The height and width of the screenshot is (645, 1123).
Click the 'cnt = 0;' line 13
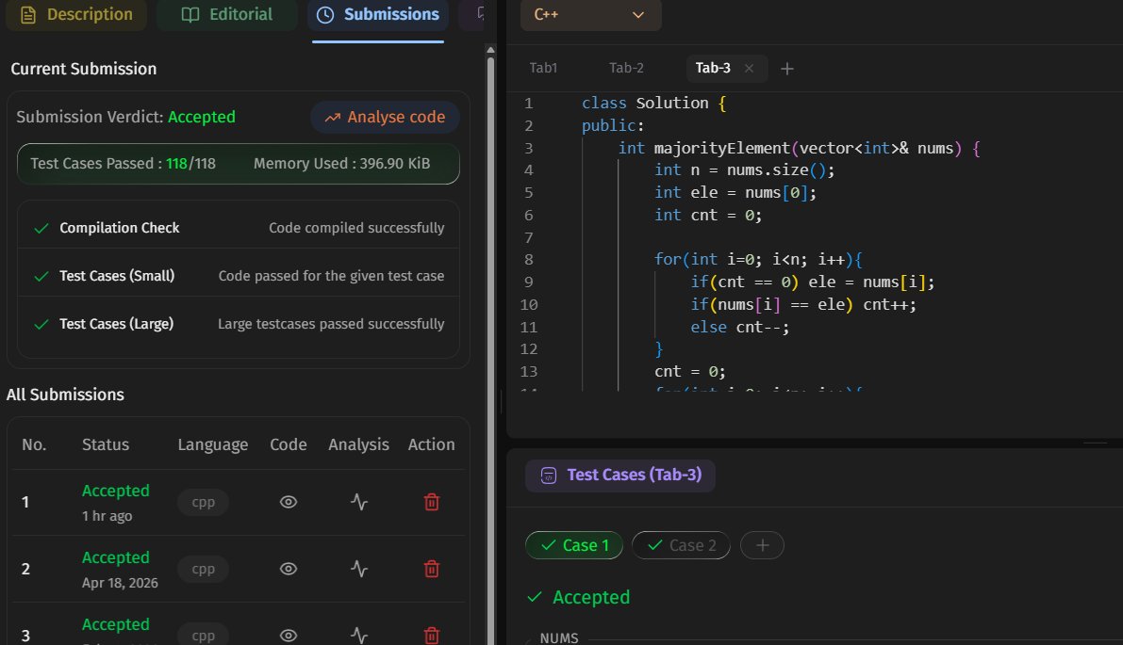(x=689, y=372)
